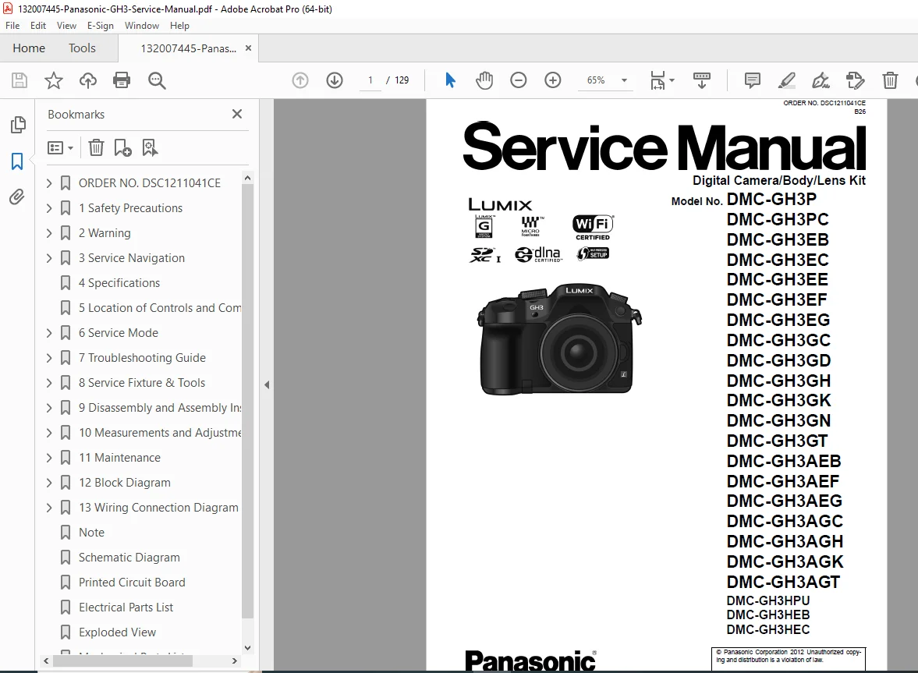Image resolution: width=918 pixels, height=673 pixels.
Task: Open the Window menu
Action: click(142, 26)
